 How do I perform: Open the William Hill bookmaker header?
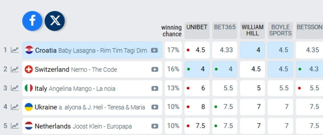[x=252, y=31]
